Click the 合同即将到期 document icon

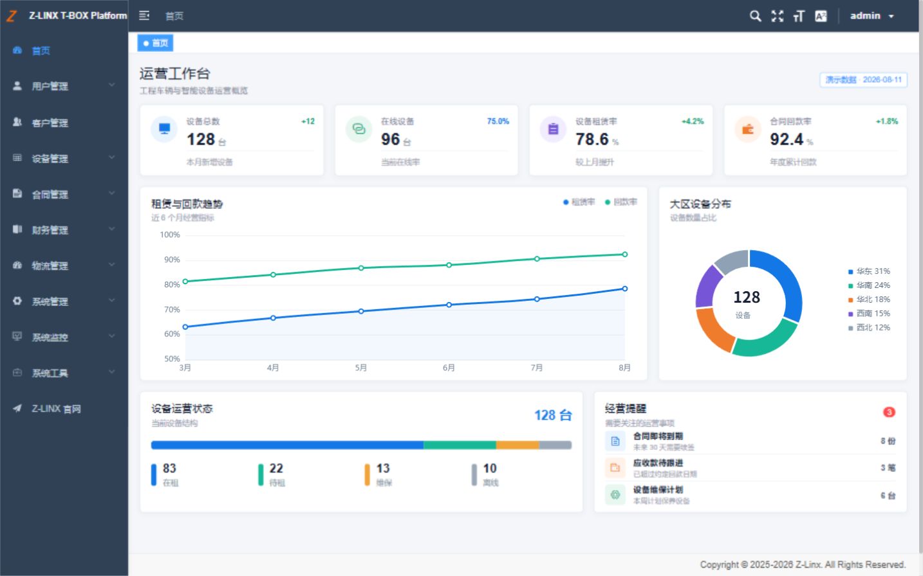click(615, 441)
